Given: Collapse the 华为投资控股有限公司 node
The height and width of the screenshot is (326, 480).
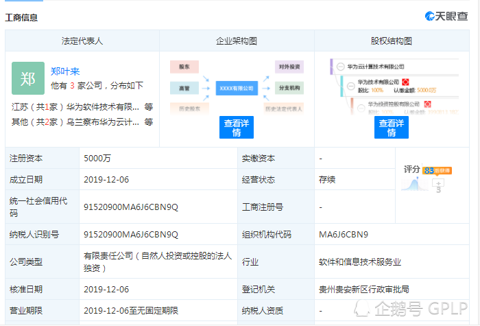Looking at the screenshot, I should (x=361, y=108).
